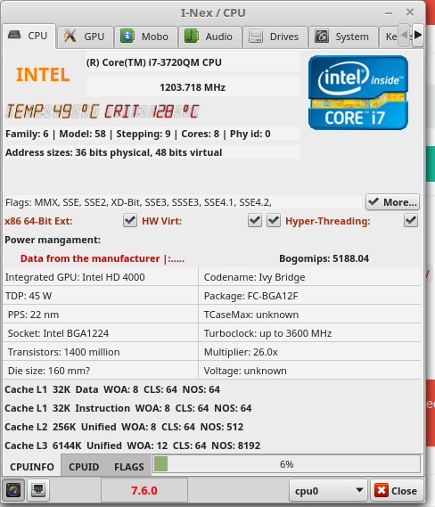Toggle the x86 64-Bit Ext checkbox
The height and width of the screenshot is (507, 435).
(x=130, y=221)
